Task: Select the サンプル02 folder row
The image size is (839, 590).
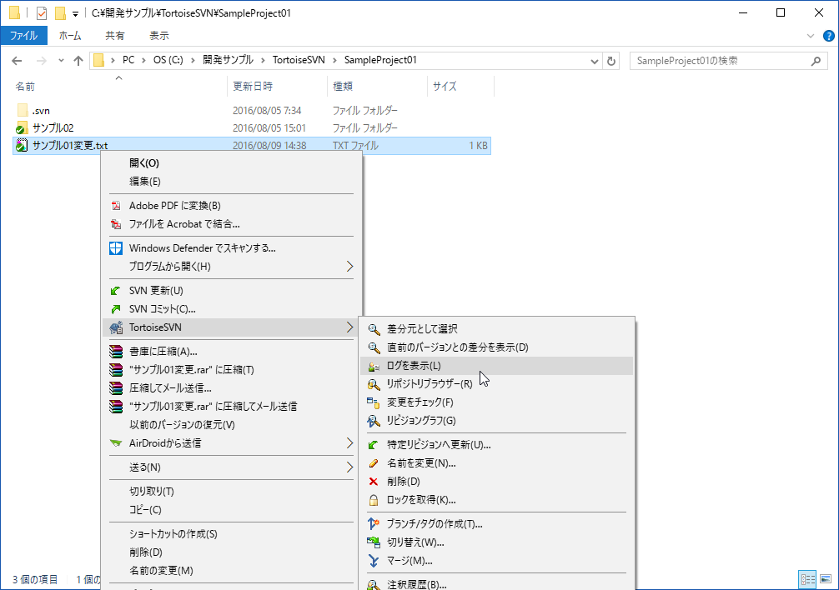Action: (x=252, y=128)
